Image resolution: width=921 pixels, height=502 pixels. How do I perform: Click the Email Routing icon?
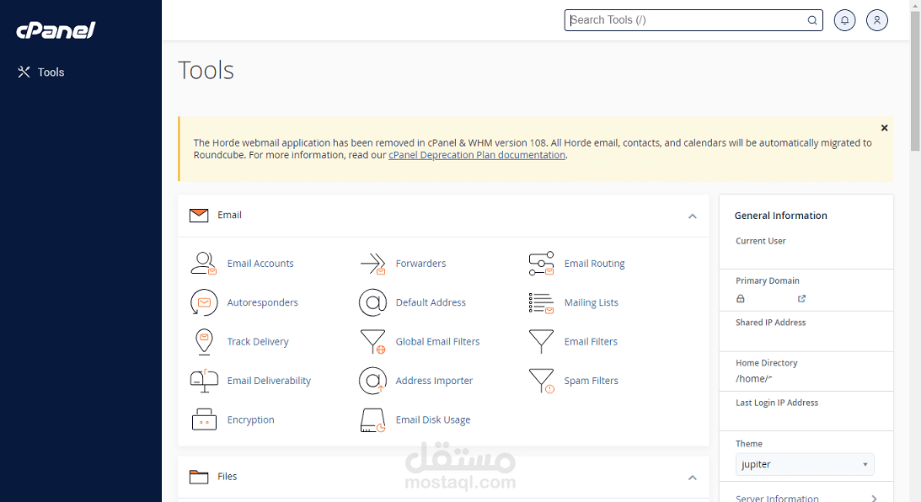point(541,263)
